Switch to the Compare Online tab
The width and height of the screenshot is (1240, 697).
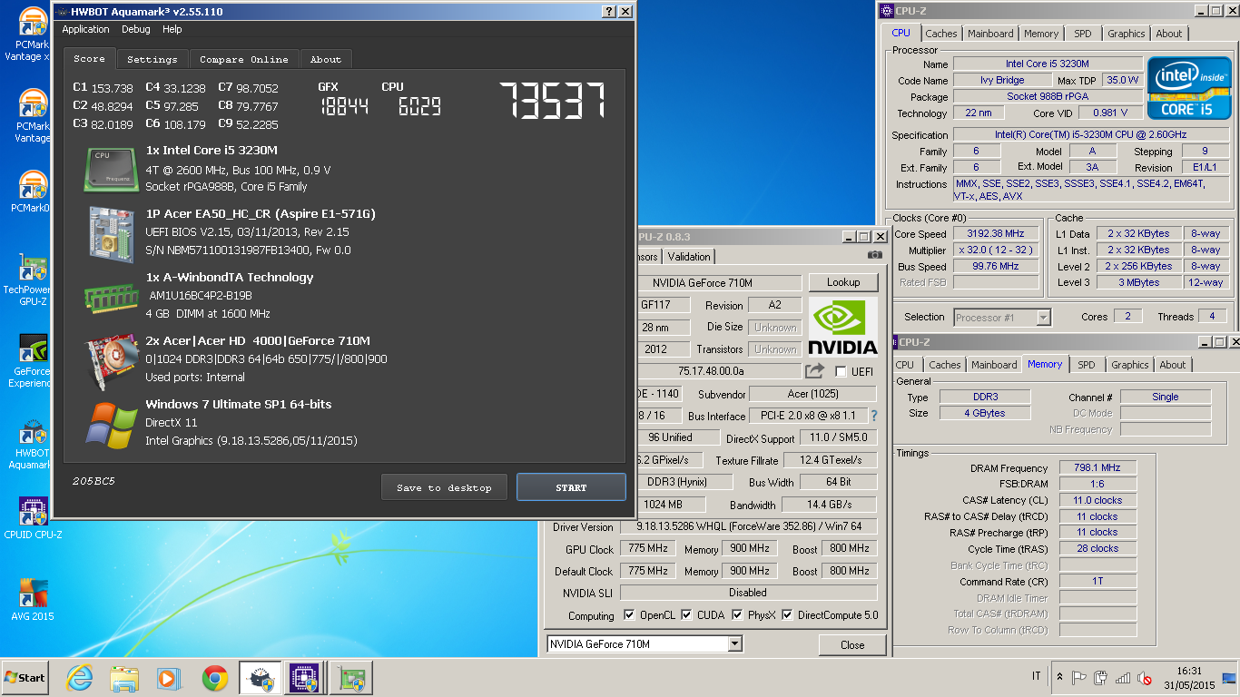point(244,59)
